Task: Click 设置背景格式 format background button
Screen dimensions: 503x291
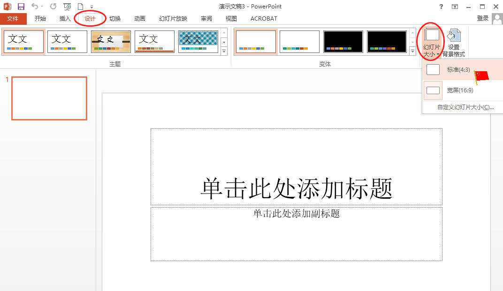Action: click(454, 42)
